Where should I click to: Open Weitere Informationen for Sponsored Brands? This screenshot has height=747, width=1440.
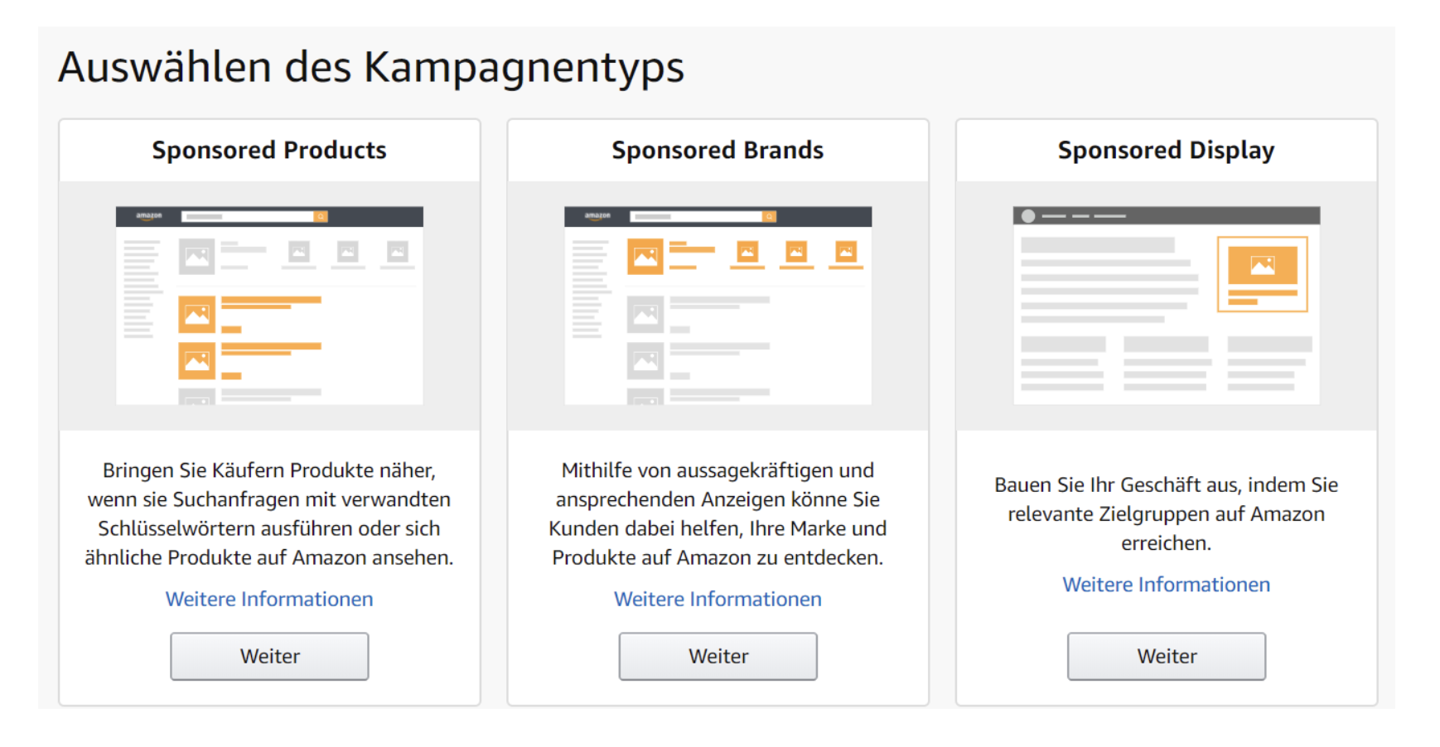pos(718,599)
